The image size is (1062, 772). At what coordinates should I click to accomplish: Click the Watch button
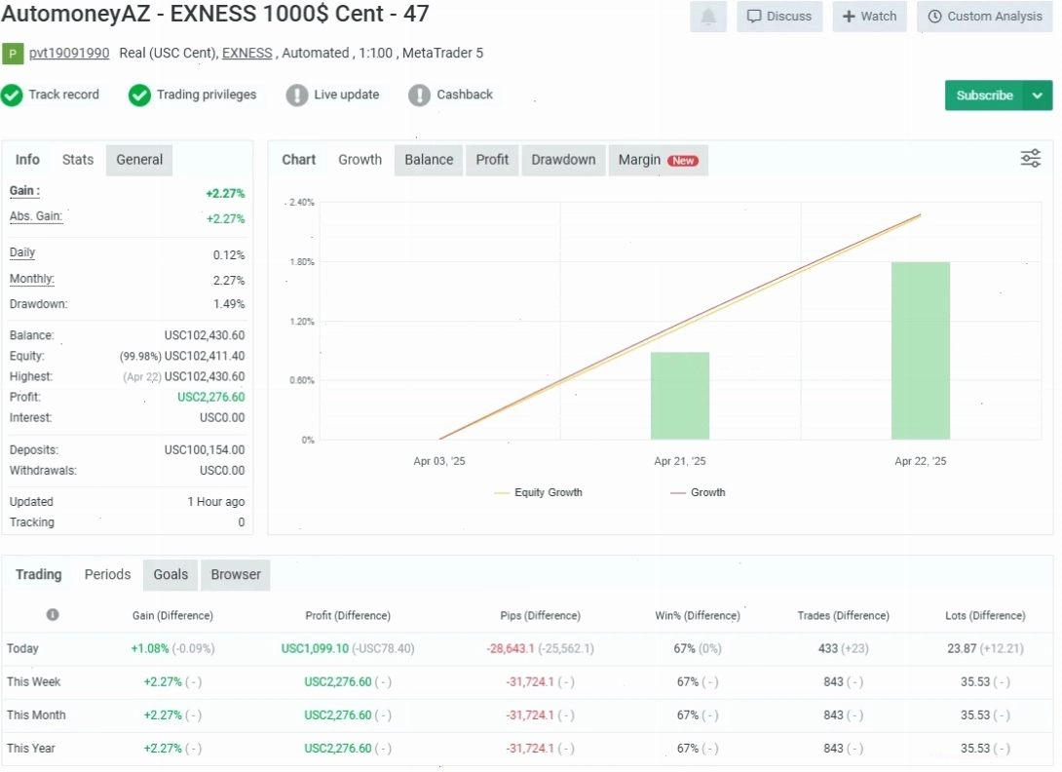[870, 17]
